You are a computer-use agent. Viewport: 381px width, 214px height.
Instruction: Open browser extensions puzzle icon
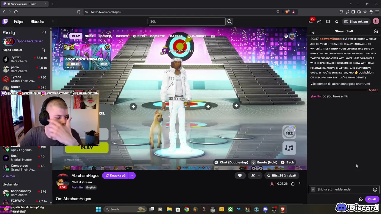(x=341, y=12)
